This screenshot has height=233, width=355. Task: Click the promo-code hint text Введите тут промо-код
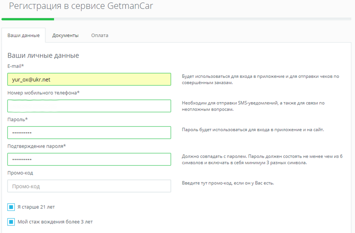[228, 183]
